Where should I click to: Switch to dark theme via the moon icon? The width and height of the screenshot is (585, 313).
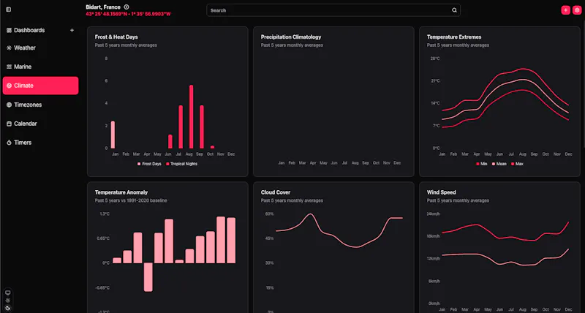(8, 308)
